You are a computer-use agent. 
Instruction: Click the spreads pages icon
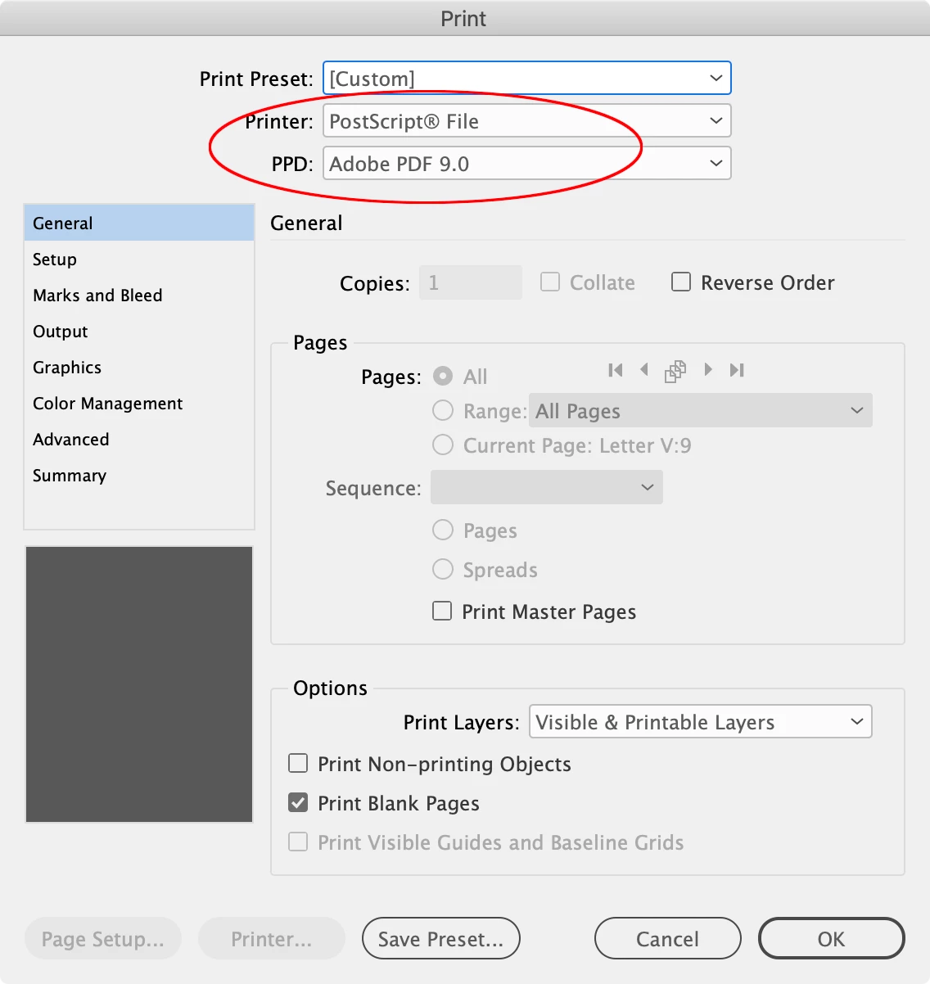pyautogui.click(x=675, y=371)
